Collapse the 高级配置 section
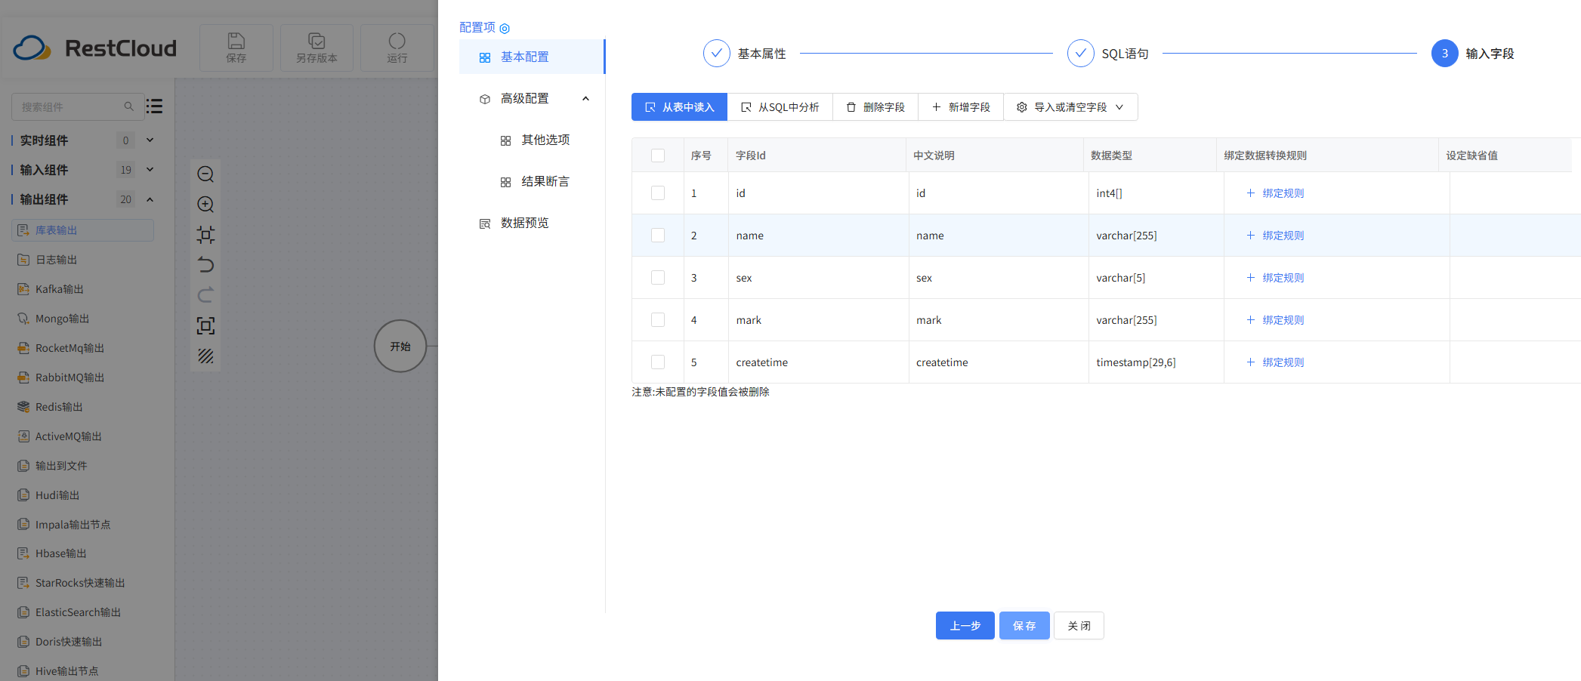The width and height of the screenshot is (1581, 681). pos(585,98)
